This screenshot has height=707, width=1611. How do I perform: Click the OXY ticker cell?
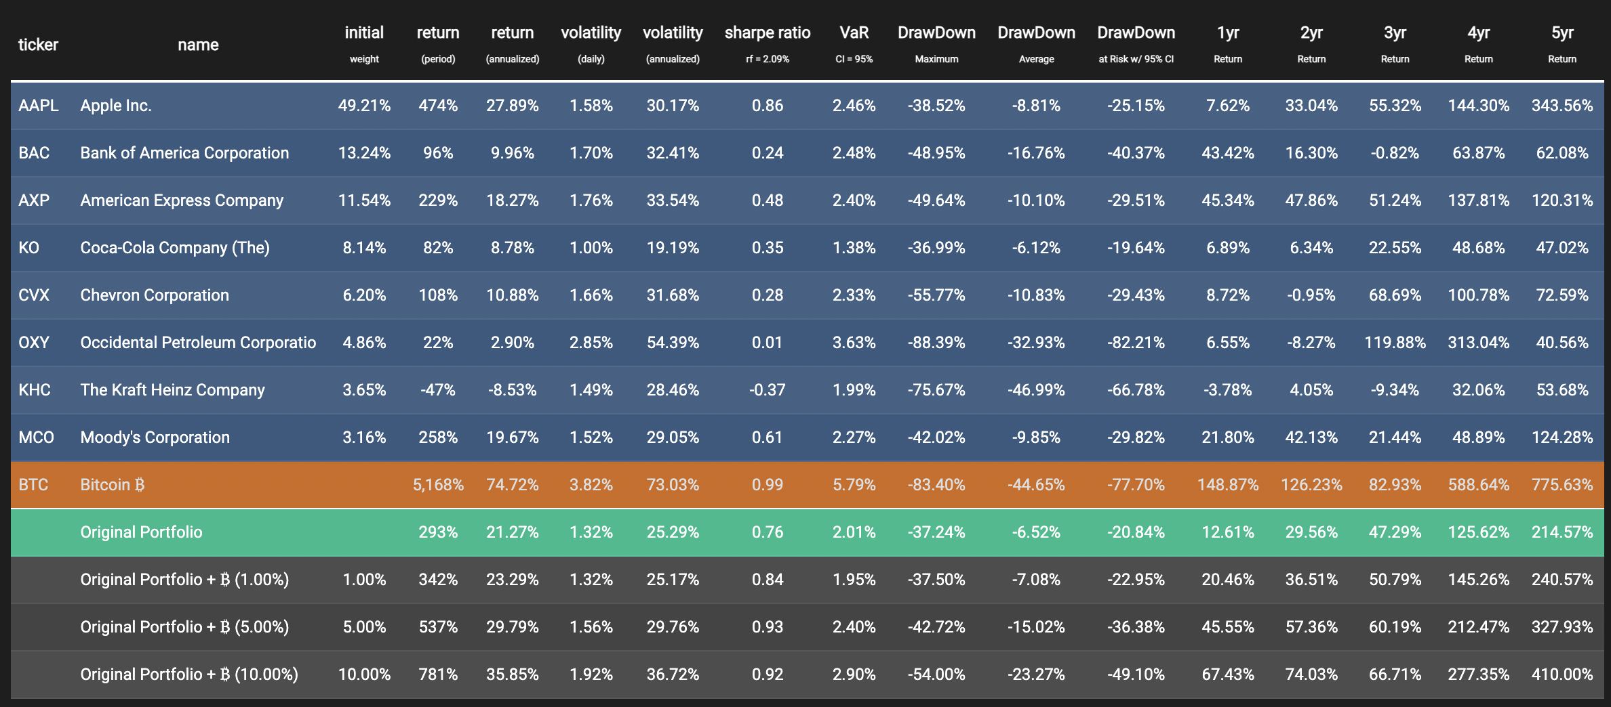point(34,343)
